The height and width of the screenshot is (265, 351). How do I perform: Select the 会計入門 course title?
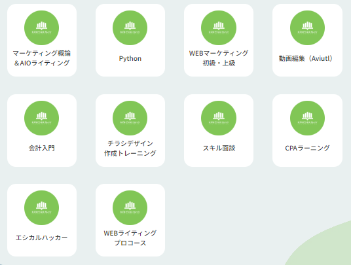(x=42, y=148)
